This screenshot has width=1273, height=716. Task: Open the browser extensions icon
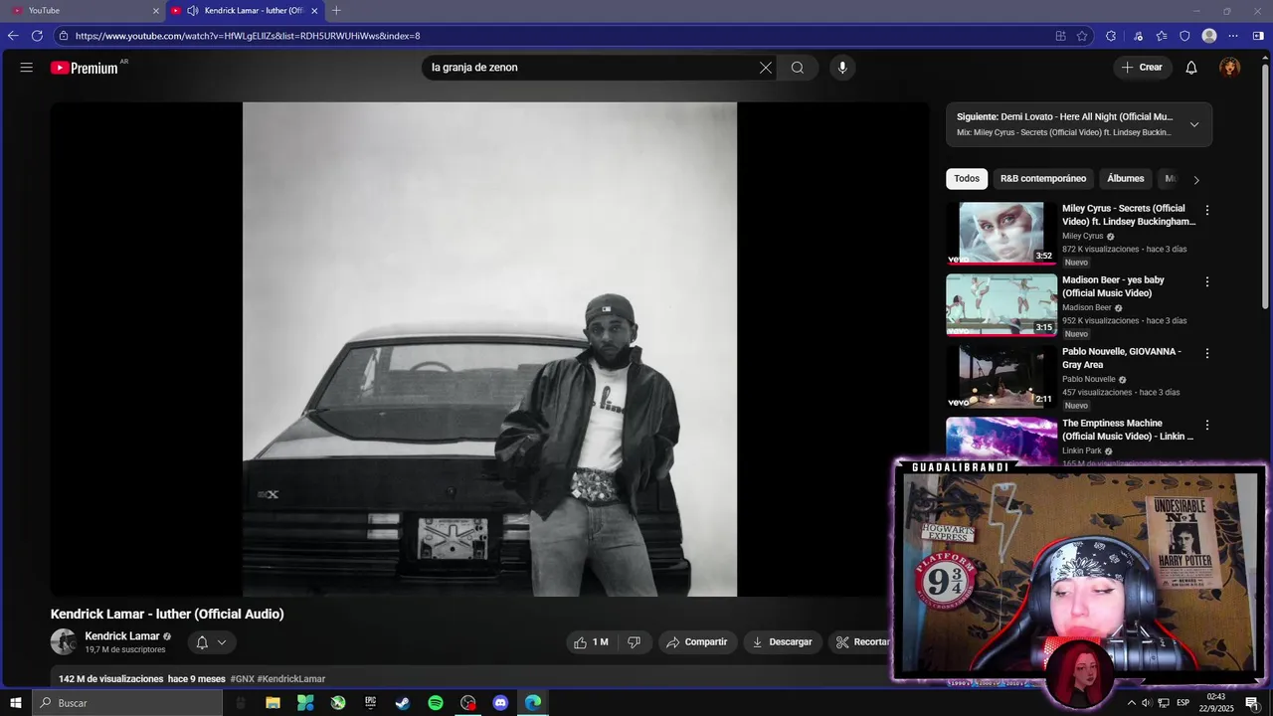(x=1111, y=36)
